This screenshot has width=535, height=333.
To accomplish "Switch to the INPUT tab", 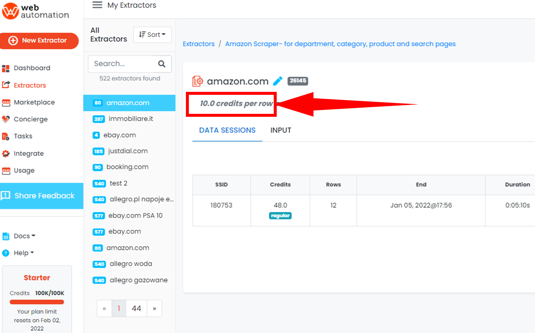I will [x=281, y=131].
